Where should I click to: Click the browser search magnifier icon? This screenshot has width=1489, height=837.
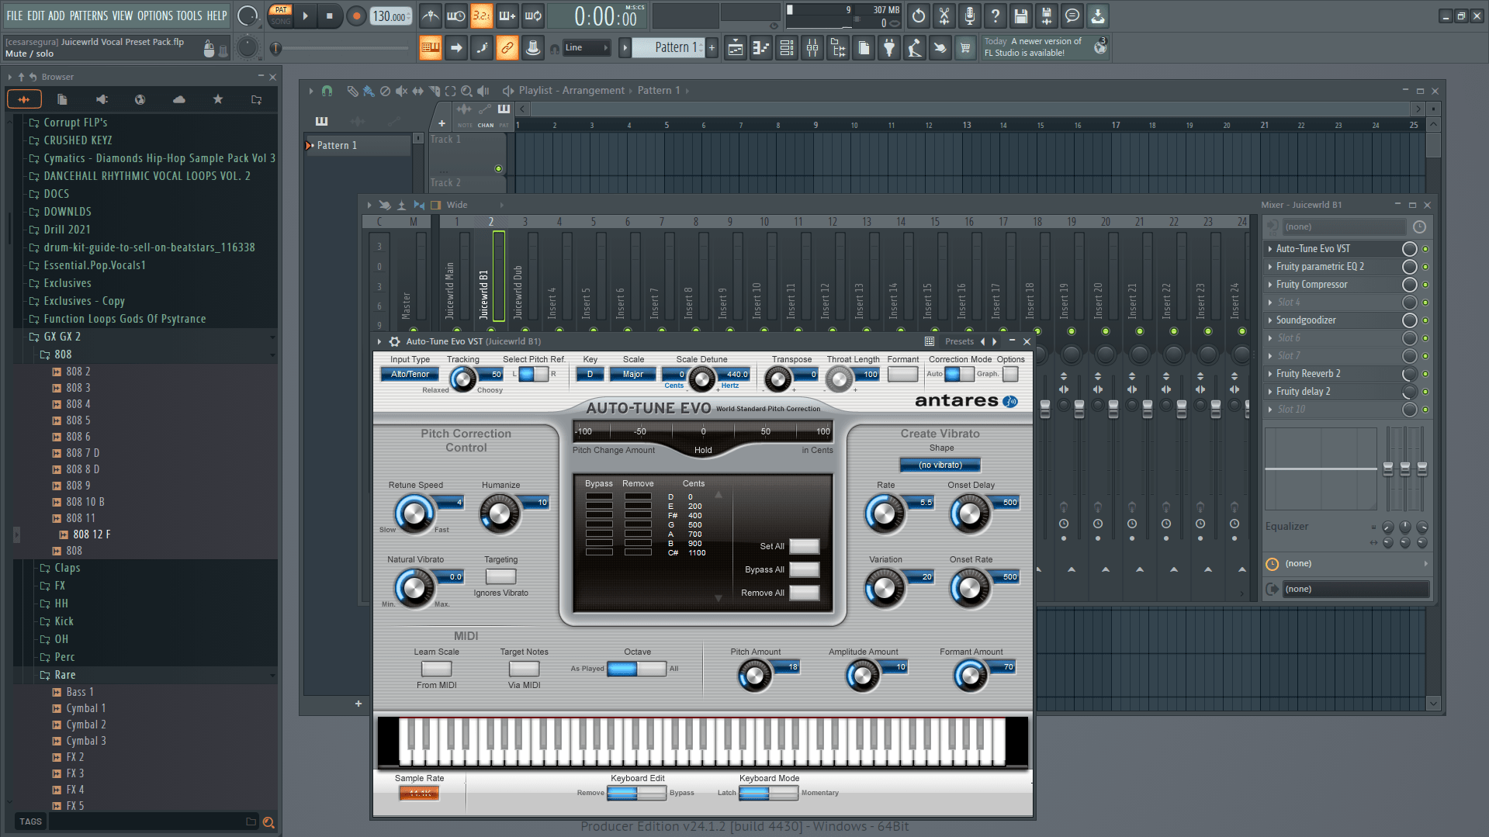(268, 822)
